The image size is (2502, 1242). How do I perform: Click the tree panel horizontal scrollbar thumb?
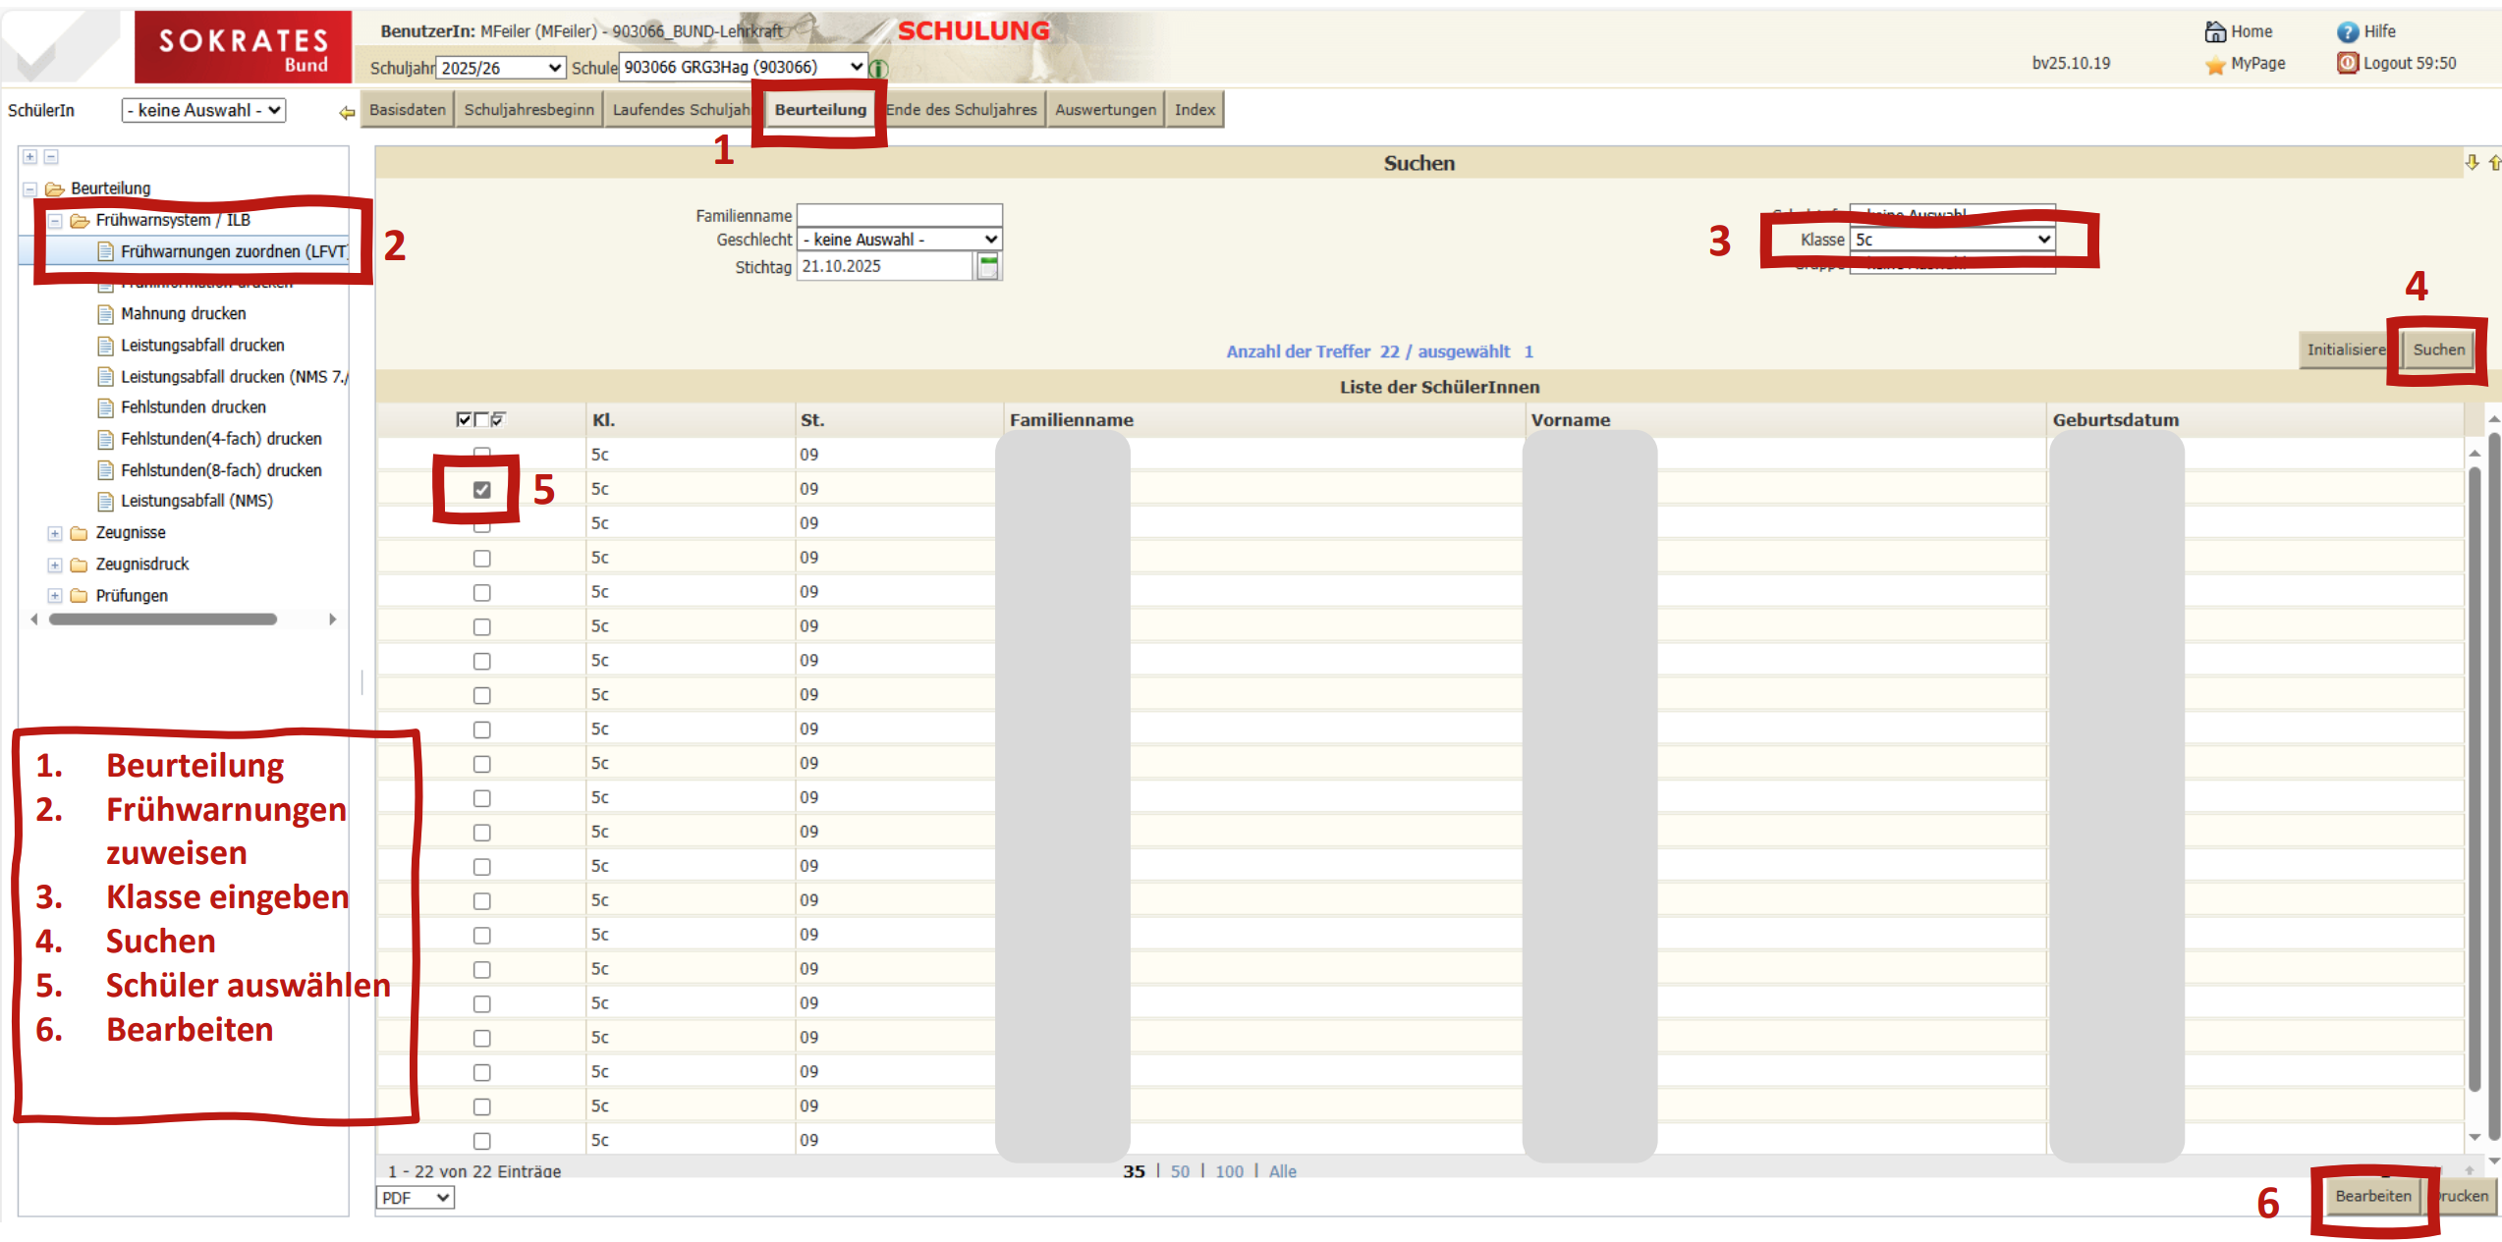pyautogui.click(x=163, y=620)
